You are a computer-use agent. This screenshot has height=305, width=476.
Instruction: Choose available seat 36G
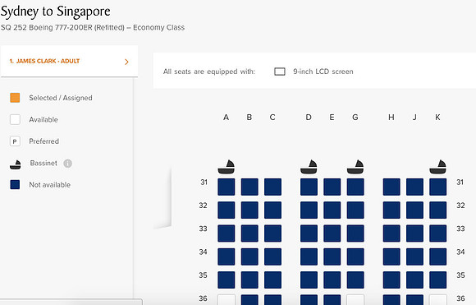(x=355, y=299)
